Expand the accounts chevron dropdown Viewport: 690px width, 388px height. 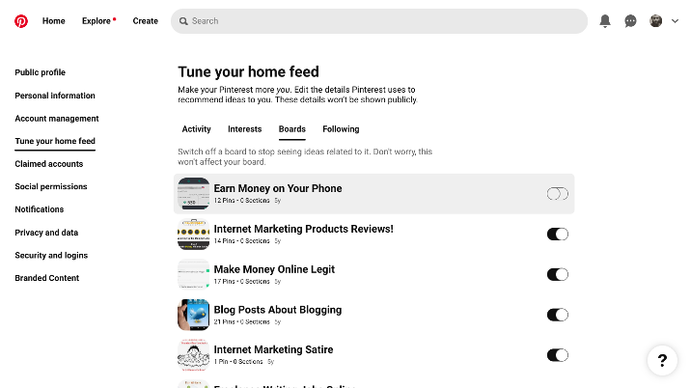[x=675, y=21]
